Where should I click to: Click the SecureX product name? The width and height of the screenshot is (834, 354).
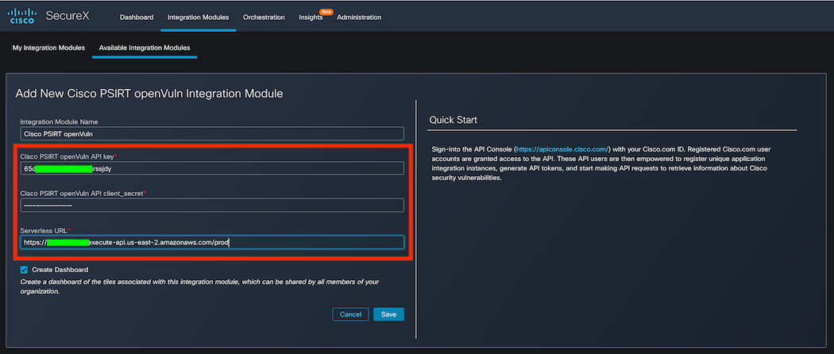(68, 16)
